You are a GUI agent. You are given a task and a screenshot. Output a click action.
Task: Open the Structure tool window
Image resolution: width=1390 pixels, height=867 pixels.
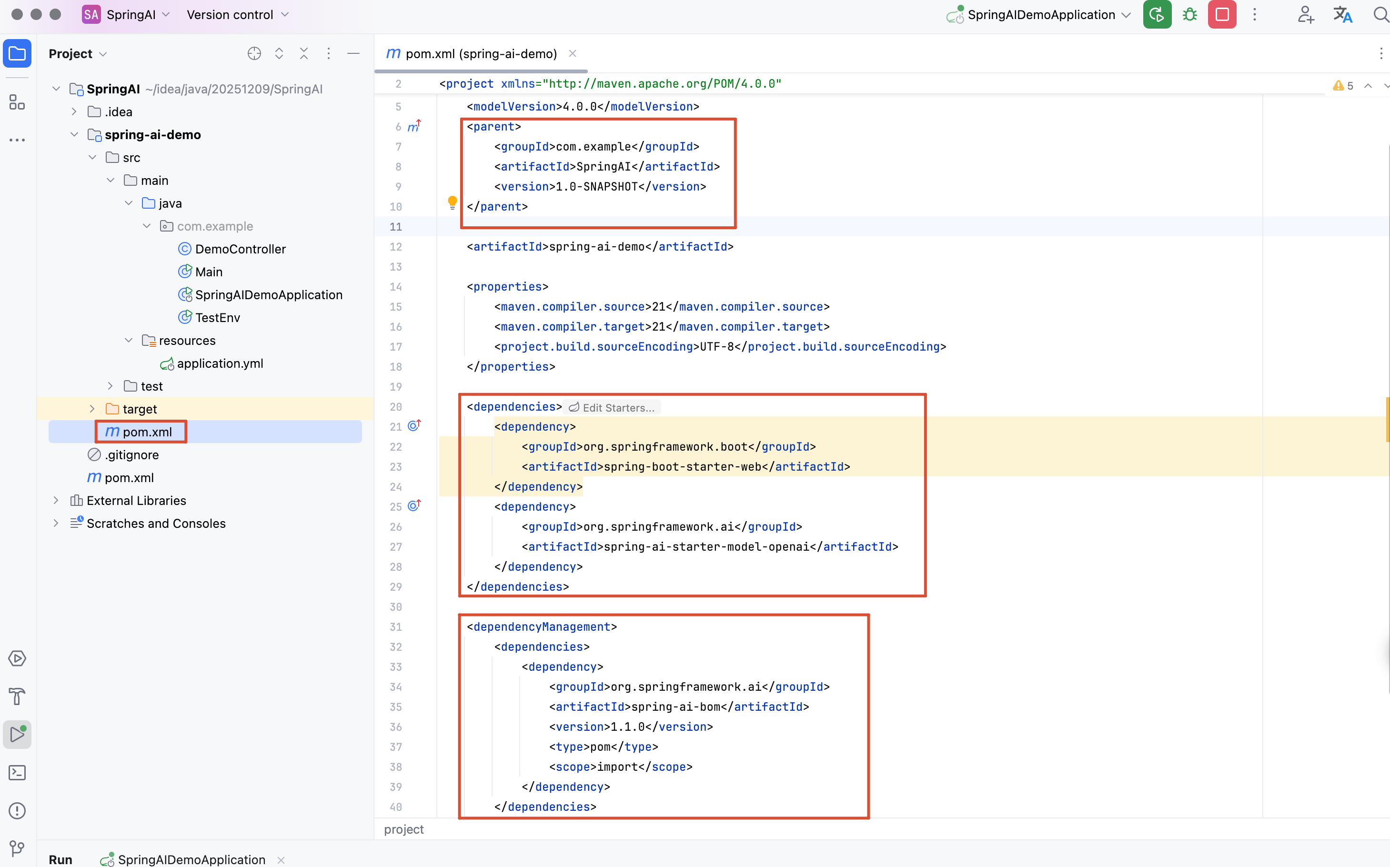[17, 102]
